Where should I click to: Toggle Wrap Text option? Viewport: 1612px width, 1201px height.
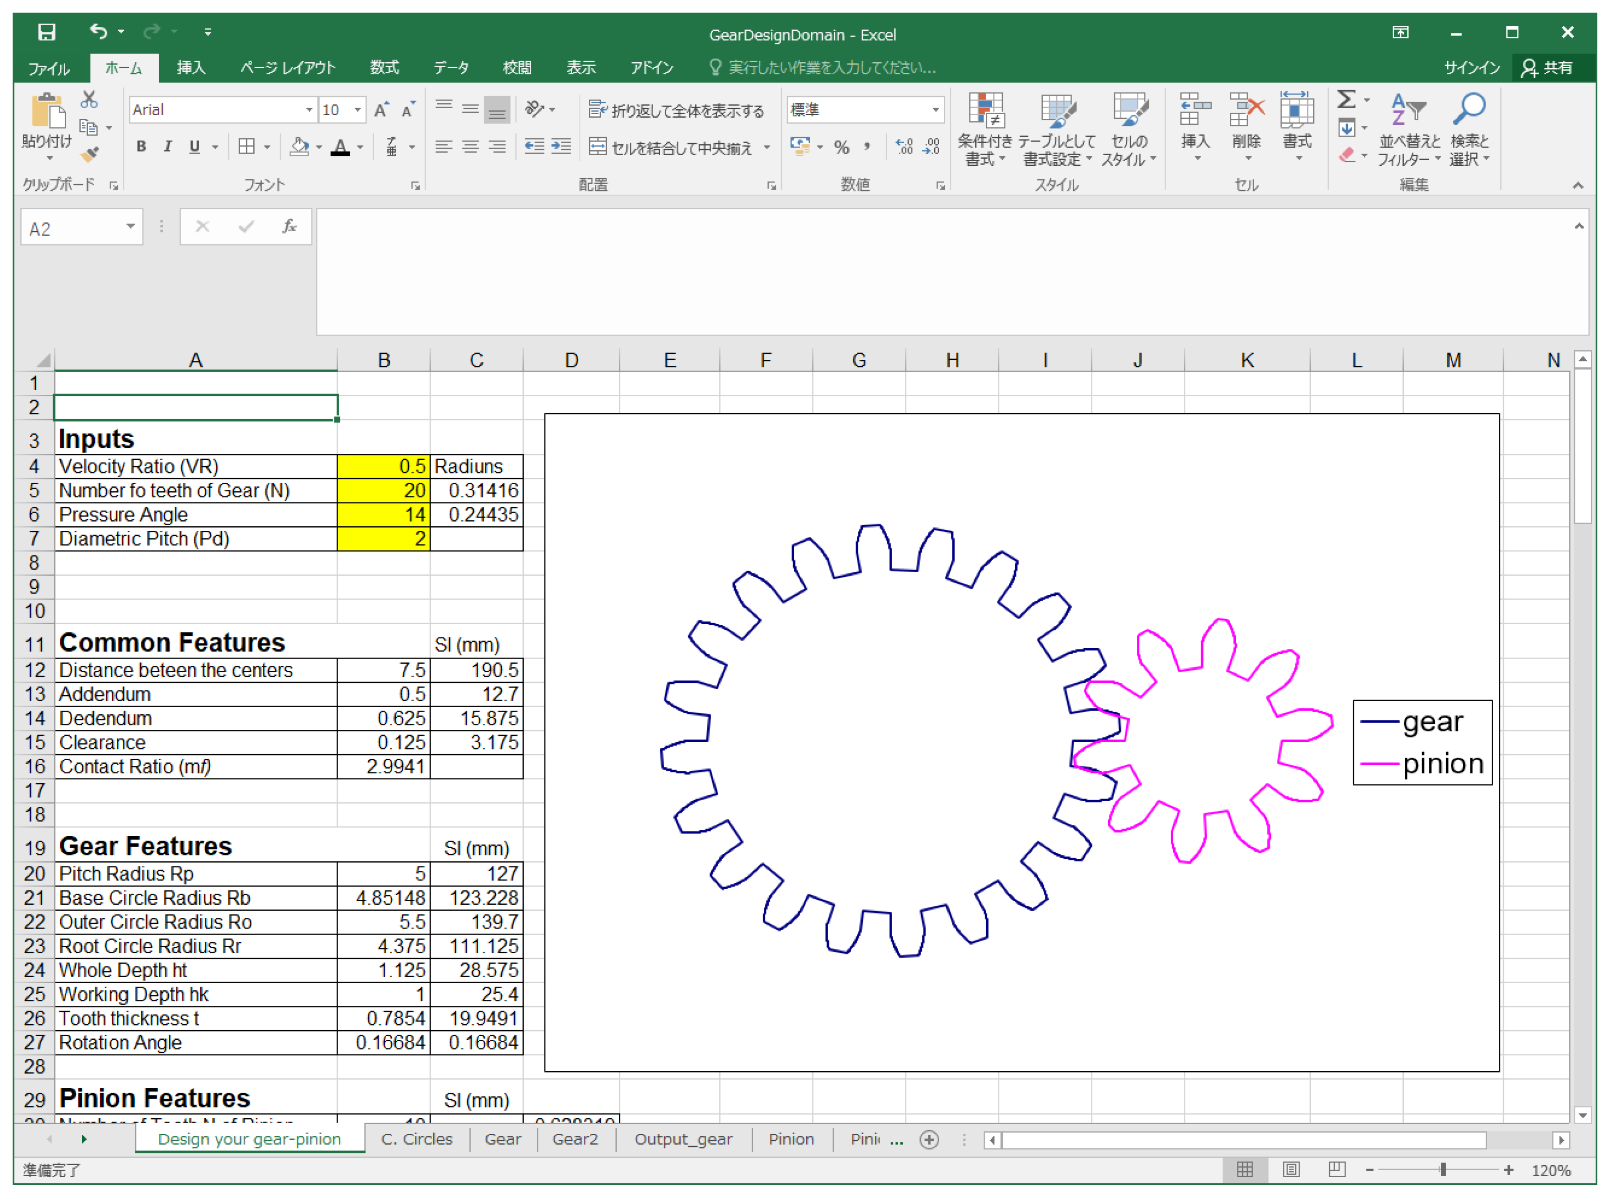coord(675,110)
